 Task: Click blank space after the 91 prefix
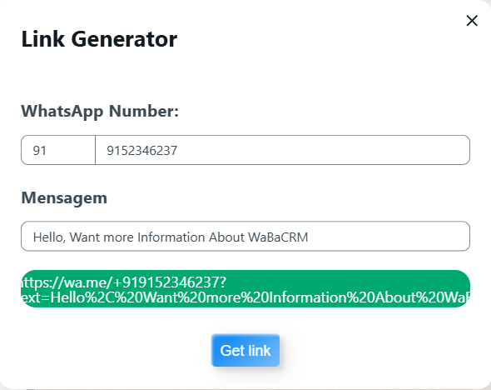click(71, 150)
